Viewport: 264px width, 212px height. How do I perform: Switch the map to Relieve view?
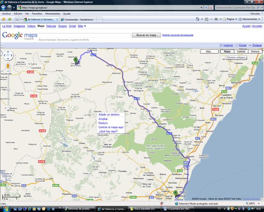255,51
